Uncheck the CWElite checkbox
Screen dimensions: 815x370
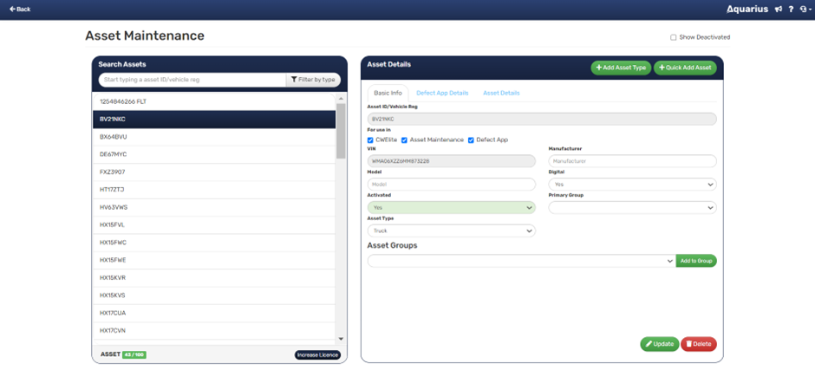[x=371, y=140]
